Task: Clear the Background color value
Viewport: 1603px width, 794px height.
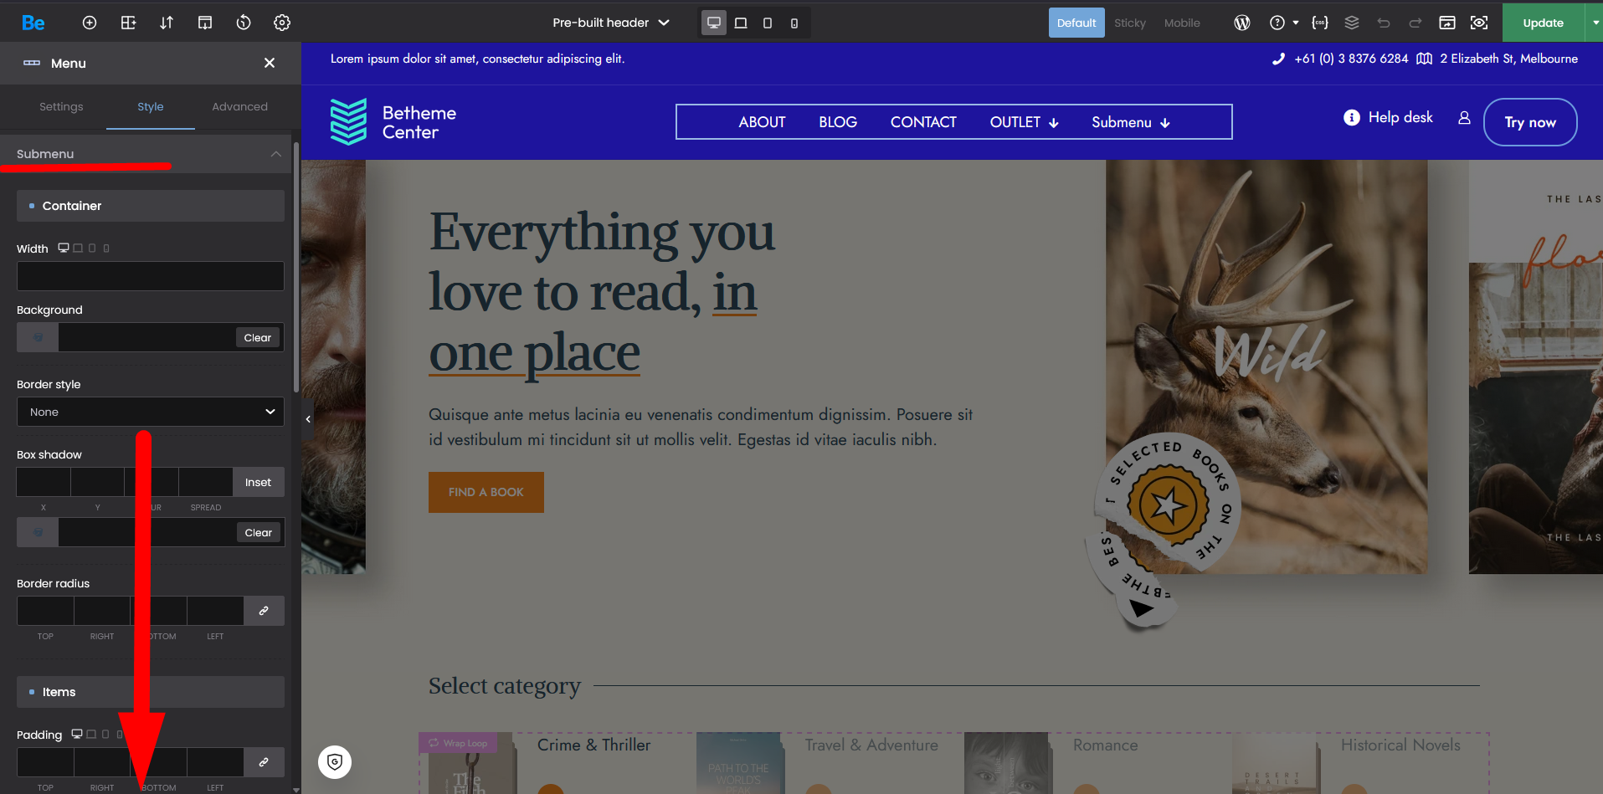Action: point(257,337)
